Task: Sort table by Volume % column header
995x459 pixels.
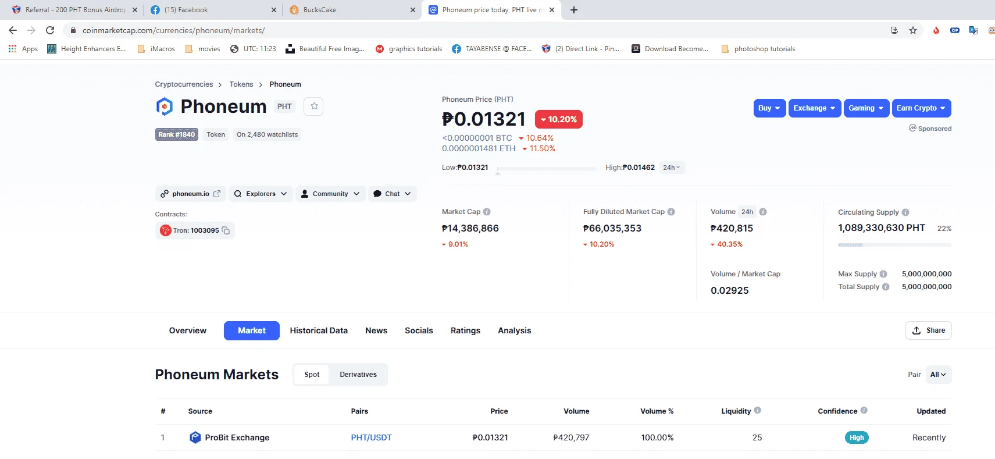Action: tap(657, 411)
